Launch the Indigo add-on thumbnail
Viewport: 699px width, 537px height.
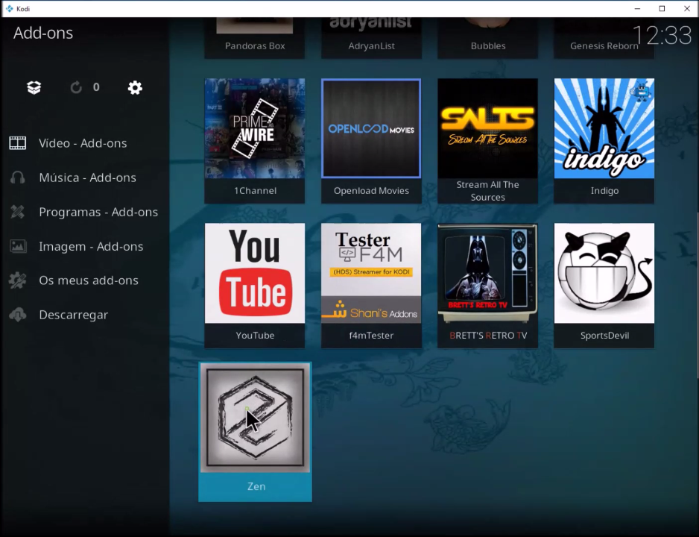pos(604,128)
